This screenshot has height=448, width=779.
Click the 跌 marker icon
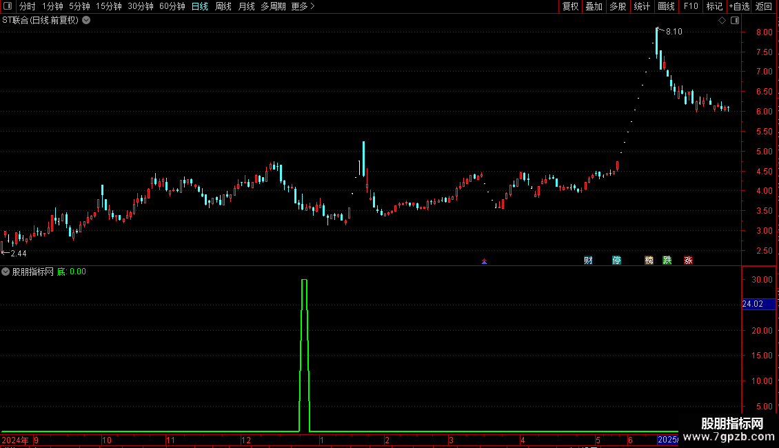click(667, 261)
